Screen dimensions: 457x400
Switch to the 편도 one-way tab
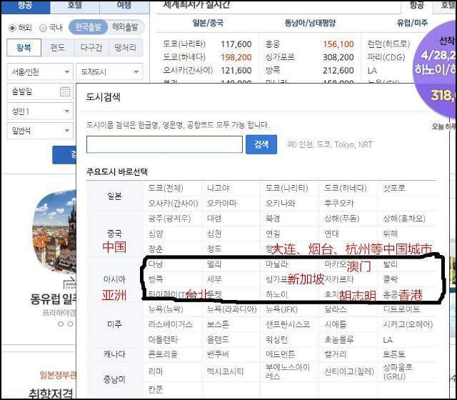pos(58,48)
